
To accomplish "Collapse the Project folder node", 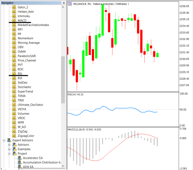I will [x=9, y=154].
